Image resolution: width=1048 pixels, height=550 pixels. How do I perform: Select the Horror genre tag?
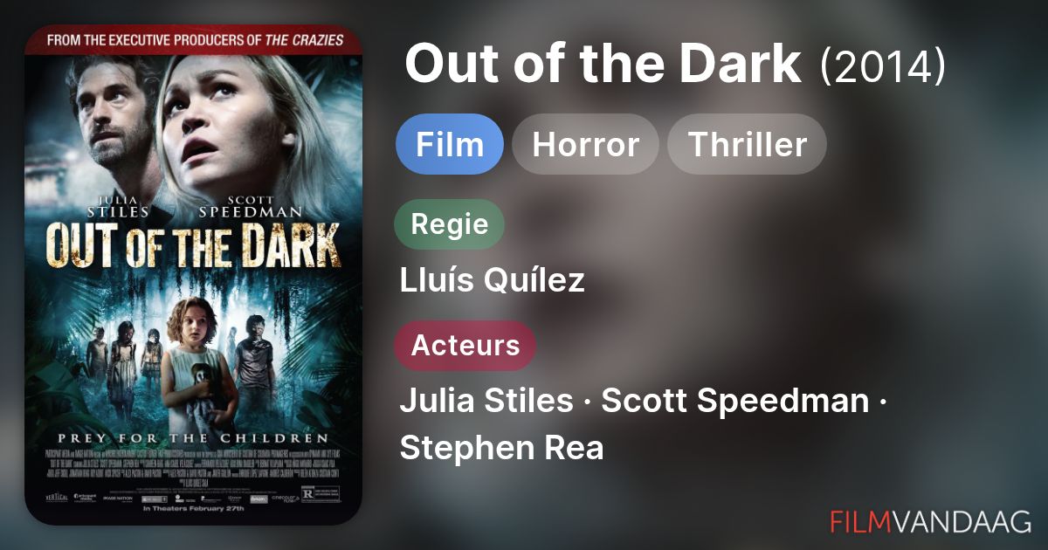click(x=585, y=144)
